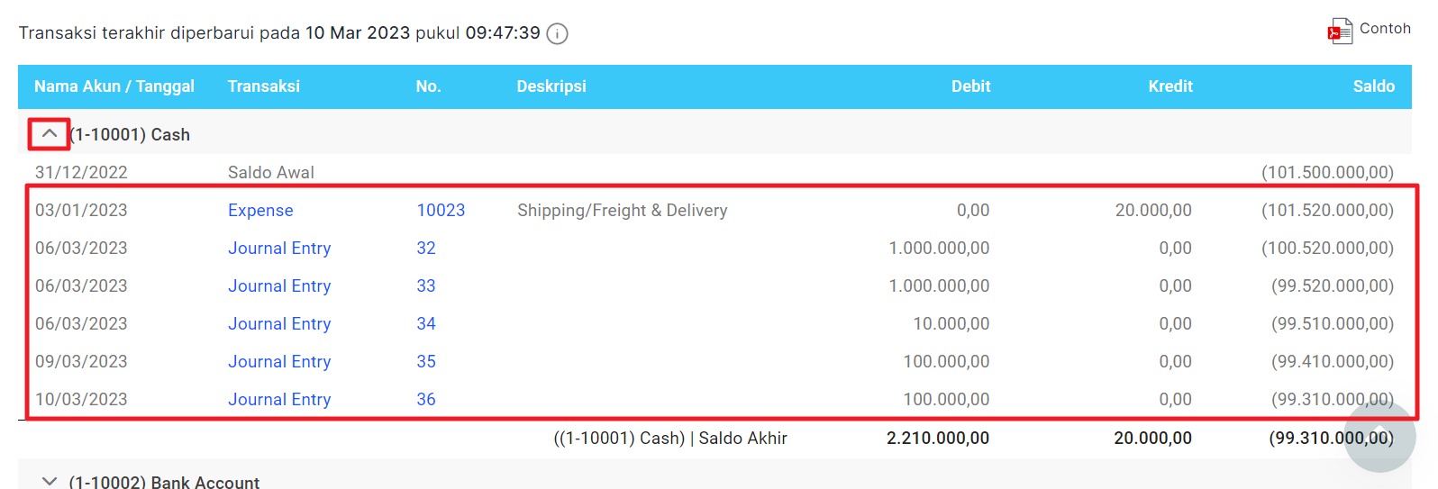Click the info icon beside the timestamp
Viewport: 1438px width, 489px height.
click(x=558, y=34)
